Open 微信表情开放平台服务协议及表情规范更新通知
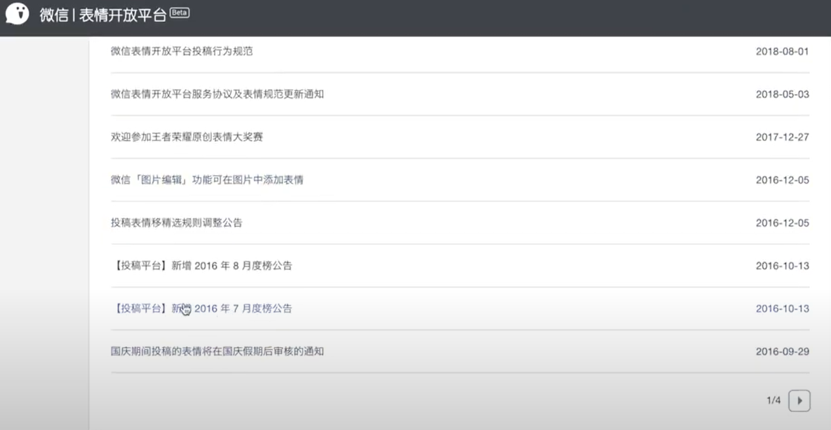Screen dimensions: 831x430 (217, 94)
